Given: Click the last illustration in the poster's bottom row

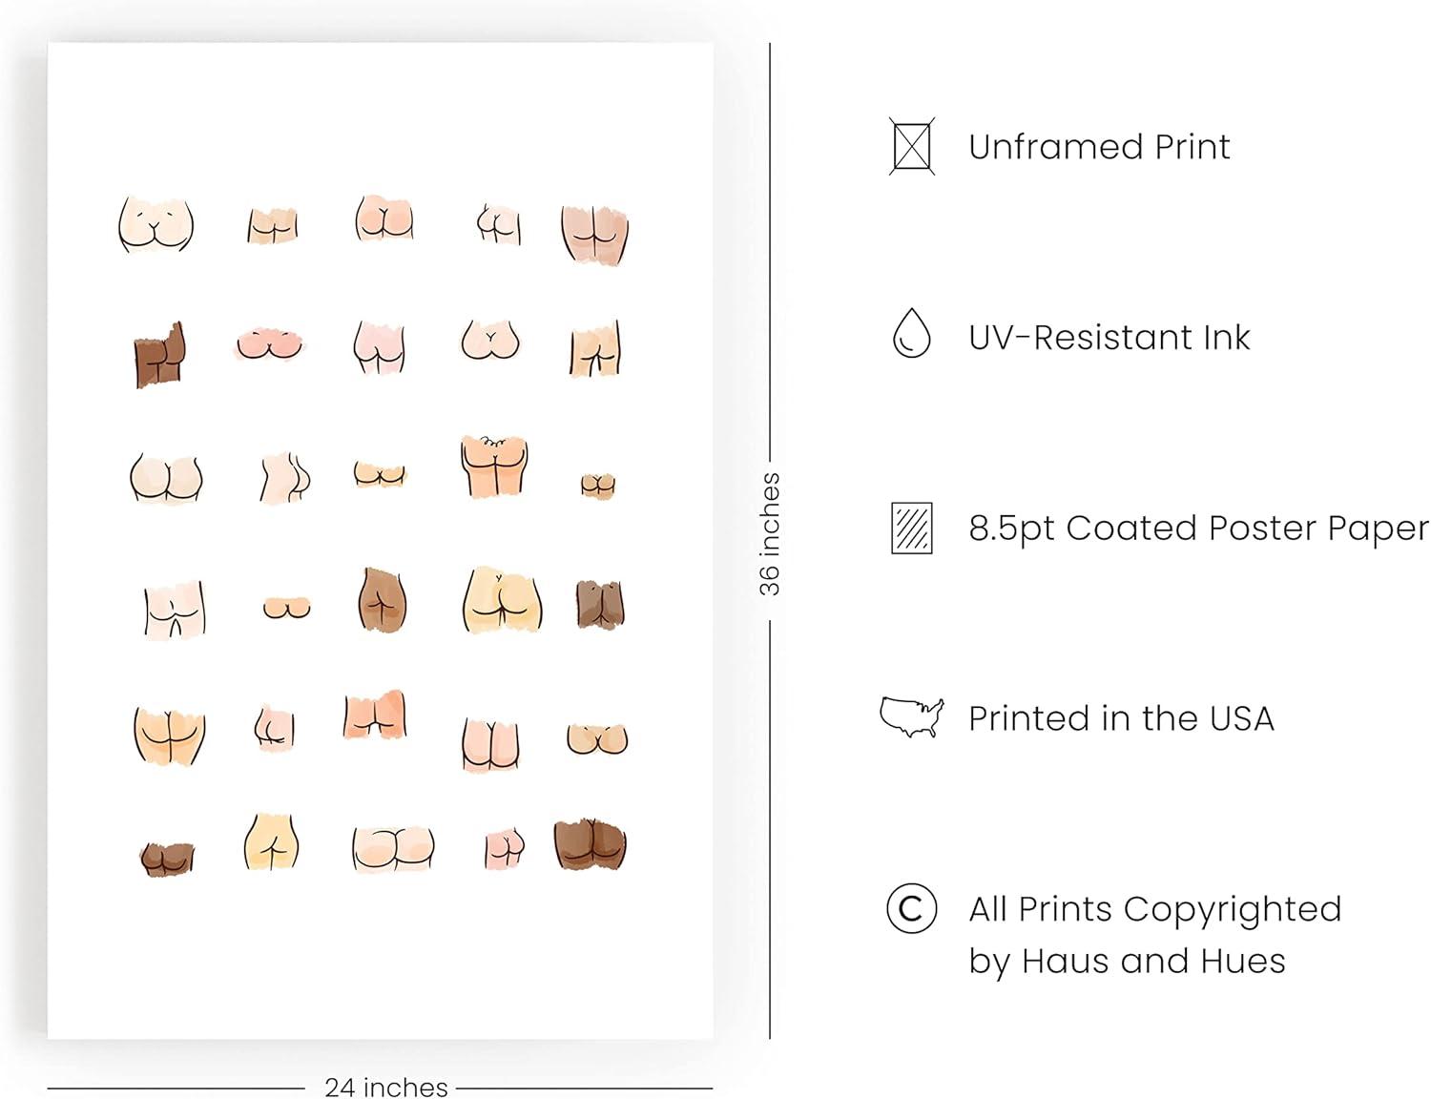Looking at the screenshot, I should [590, 844].
